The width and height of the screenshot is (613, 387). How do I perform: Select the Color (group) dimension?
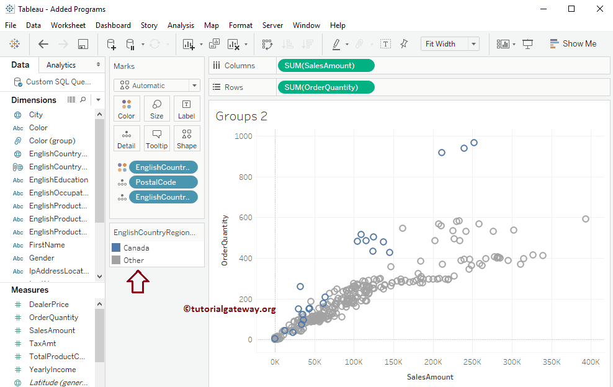[52, 141]
